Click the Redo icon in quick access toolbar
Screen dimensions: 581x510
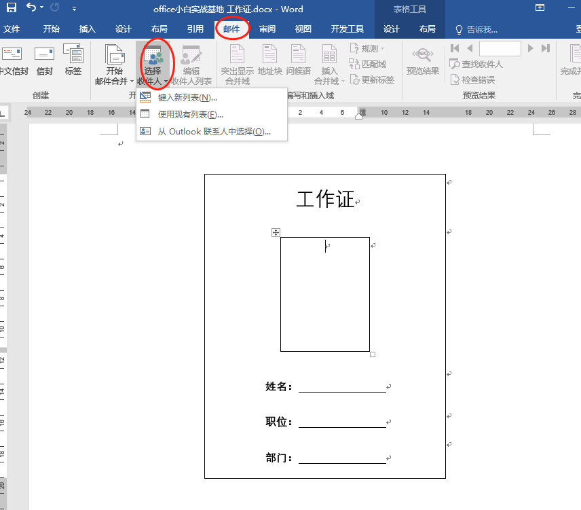coord(55,7)
